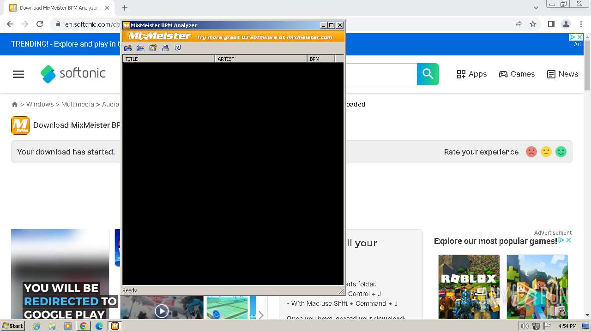Click the Ready status bar text
Screen dimensions: 591x332
[x=130, y=290]
